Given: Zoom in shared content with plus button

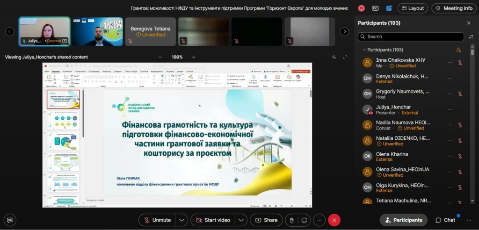Looking at the screenshot, I should [194, 57].
